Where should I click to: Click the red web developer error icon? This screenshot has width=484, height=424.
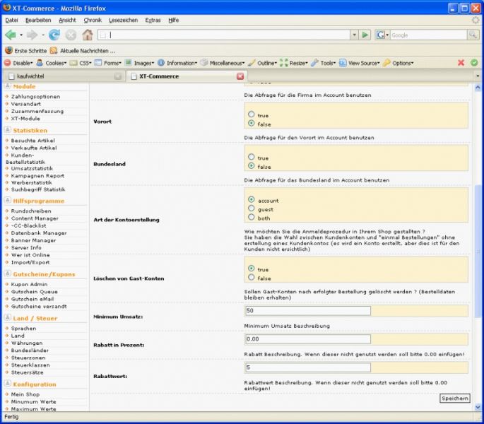(x=461, y=63)
